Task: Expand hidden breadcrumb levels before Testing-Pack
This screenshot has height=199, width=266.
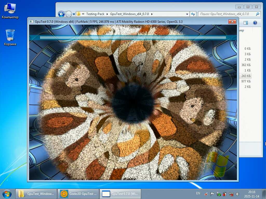Action: pyautogui.click(x=83, y=14)
